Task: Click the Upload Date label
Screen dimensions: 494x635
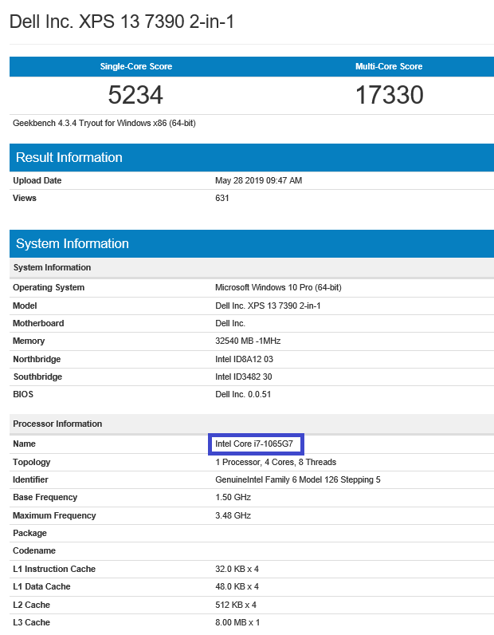Action: [x=37, y=180]
